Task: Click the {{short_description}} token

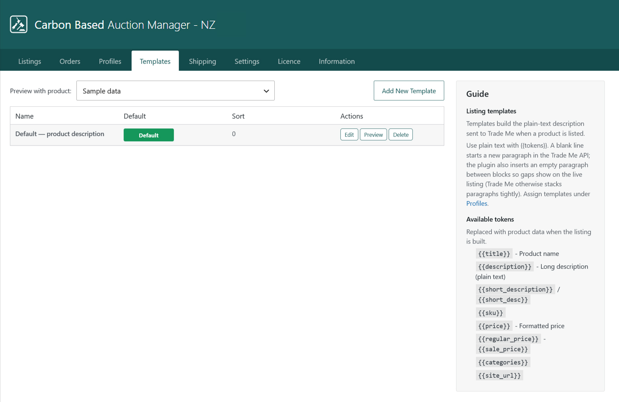Action: [515, 289]
